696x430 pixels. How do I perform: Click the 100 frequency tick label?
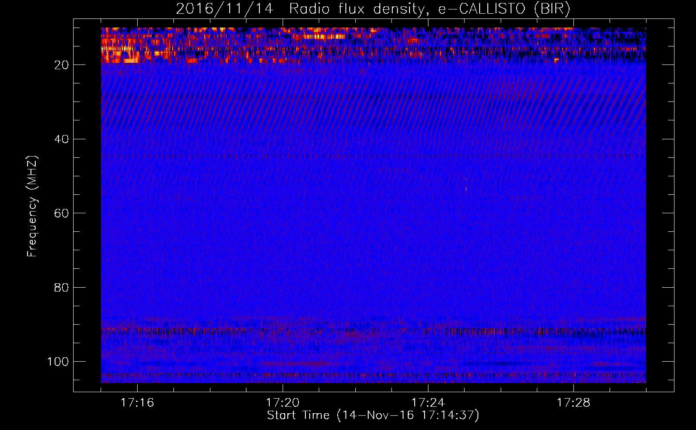tap(58, 362)
